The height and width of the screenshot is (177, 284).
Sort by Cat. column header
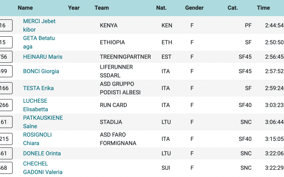[233, 8]
